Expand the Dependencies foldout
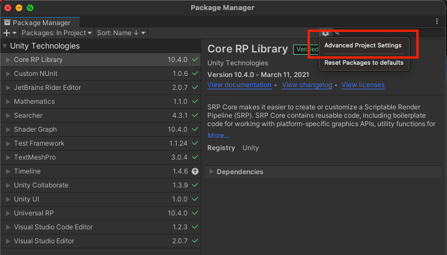This screenshot has height=255, width=447. [x=211, y=172]
